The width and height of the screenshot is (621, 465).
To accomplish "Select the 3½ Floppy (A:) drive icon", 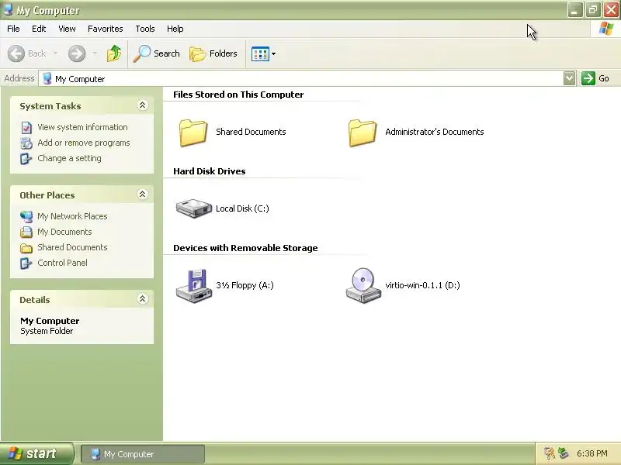I will pos(193,286).
